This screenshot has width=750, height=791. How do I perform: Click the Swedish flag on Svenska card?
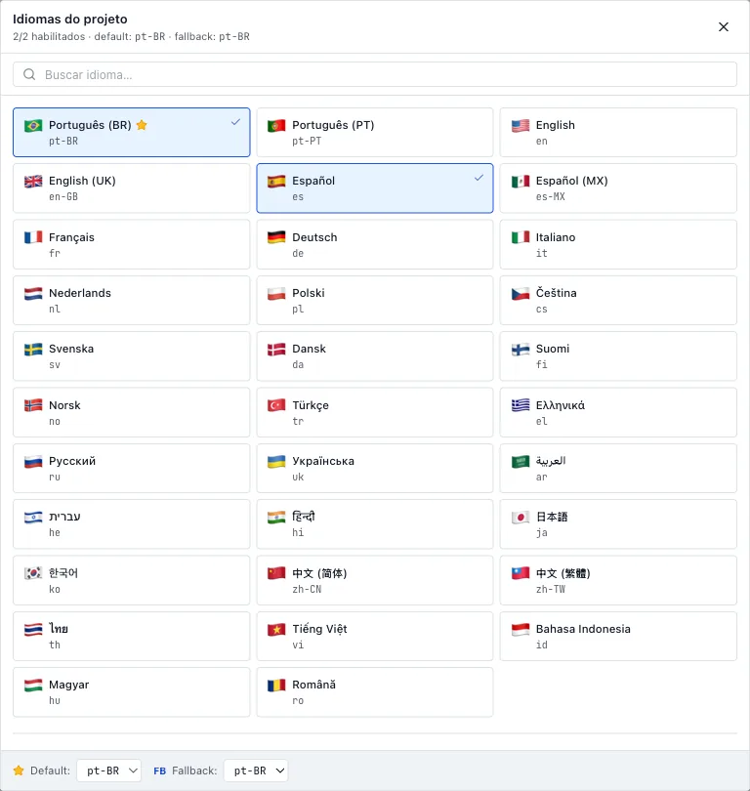pos(33,349)
